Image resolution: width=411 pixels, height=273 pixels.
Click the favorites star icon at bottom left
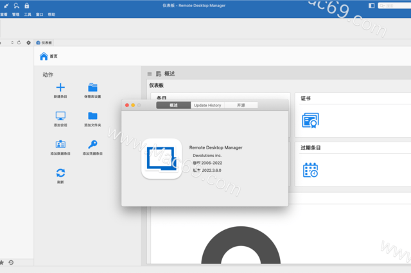tap(1, 262)
